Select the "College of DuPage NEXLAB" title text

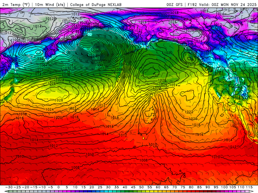click(x=96, y=5)
